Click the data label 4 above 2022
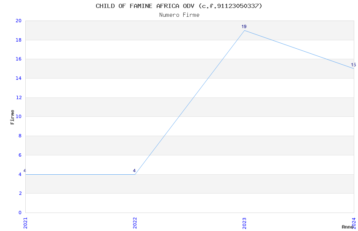Screen dimensions: 358x231 [134, 171]
